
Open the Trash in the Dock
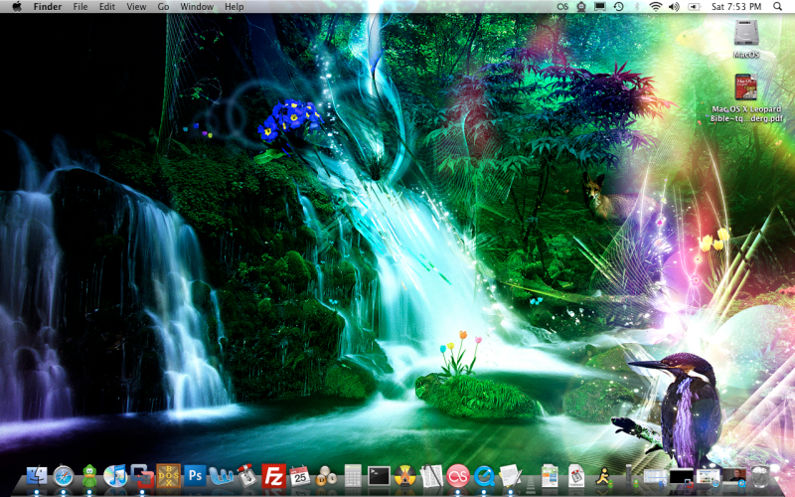(x=760, y=476)
